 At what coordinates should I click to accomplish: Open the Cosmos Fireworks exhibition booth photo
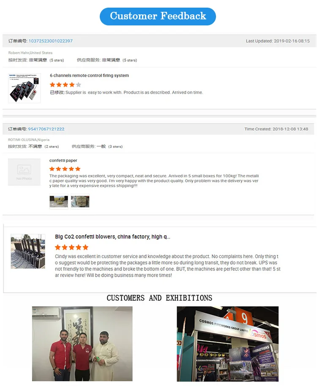click(228, 344)
